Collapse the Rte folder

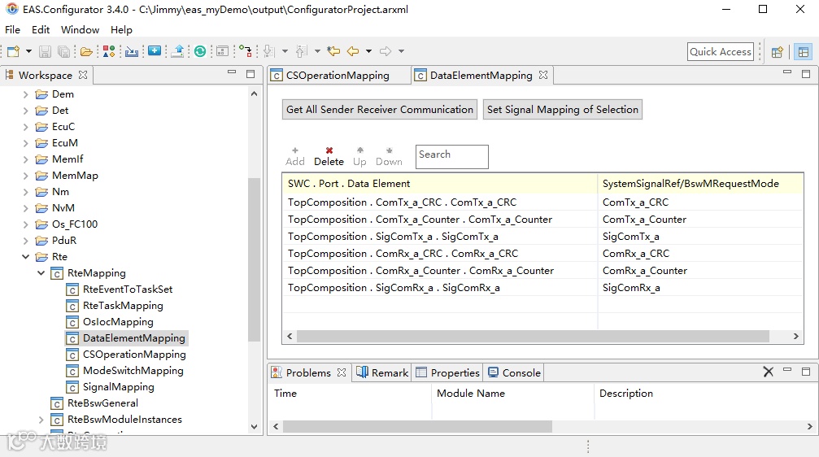pyautogui.click(x=25, y=257)
